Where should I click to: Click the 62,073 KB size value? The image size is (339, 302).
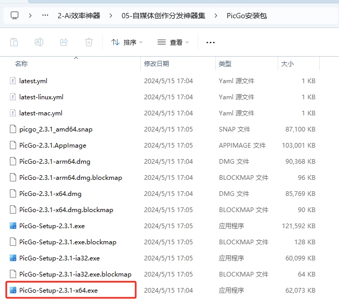[x=301, y=290]
